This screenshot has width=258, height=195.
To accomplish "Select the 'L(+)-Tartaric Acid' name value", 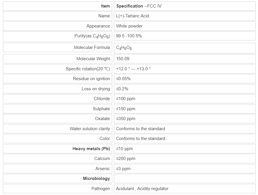I will point(132,16).
